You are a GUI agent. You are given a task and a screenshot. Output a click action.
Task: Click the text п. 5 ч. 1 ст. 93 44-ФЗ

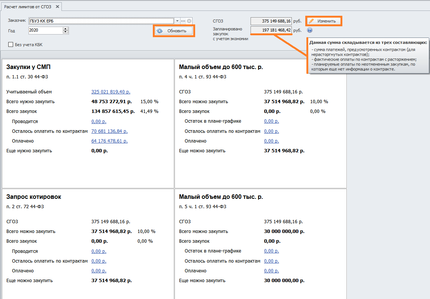(x=203, y=206)
